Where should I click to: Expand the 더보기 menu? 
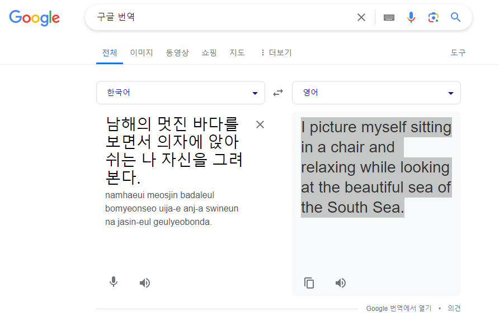click(x=276, y=53)
